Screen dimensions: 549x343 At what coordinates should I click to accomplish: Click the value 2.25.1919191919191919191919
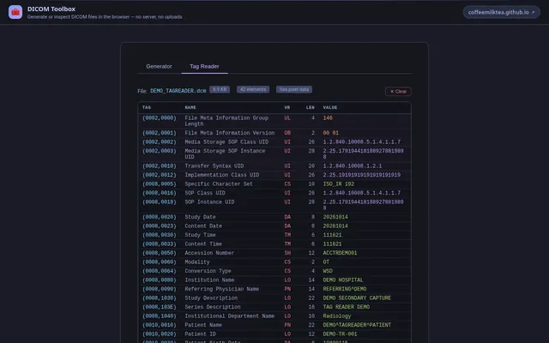pyautogui.click(x=362, y=175)
